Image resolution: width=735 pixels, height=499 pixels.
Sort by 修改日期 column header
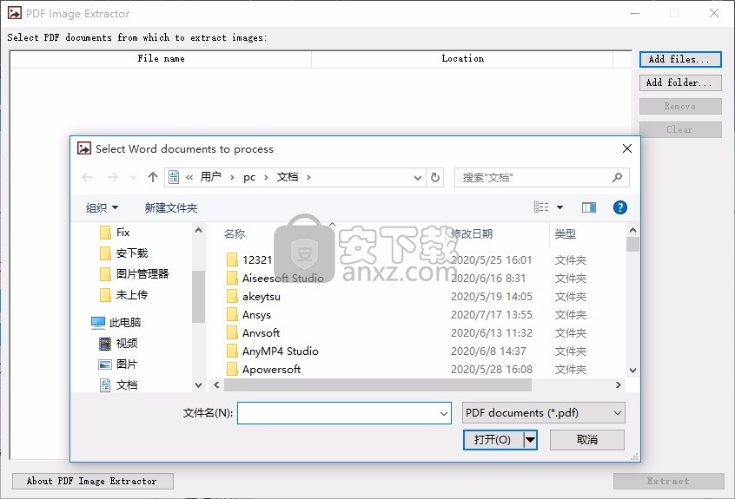pyautogui.click(x=472, y=233)
